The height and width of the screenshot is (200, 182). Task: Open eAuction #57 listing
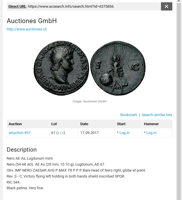click(20, 133)
